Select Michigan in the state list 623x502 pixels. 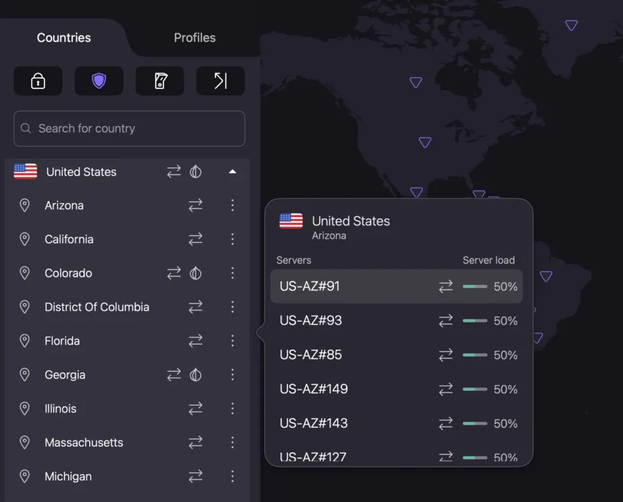pyautogui.click(x=68, y=477)
